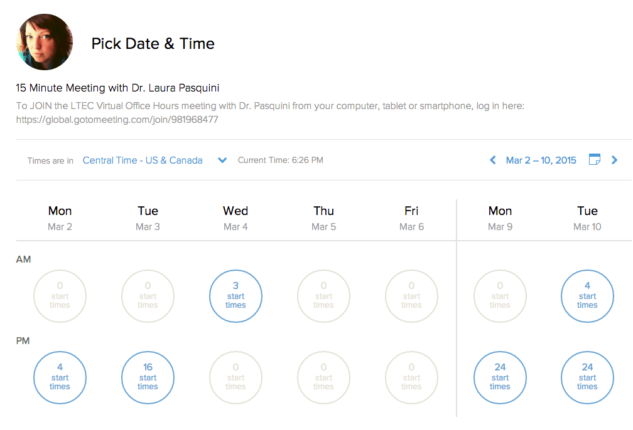The width and height of the screenshot is (633, 430).
Task: Go to previous week with left arrow
Action: 493,160
